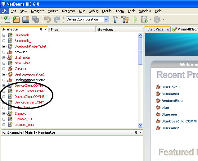
Task: Select the Start Page tab
Action: point(155,29)
